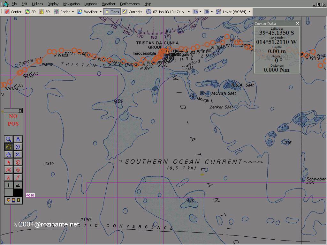327x245 pixels.
Task: Open the Help menu
Action: (x=148, y=4)
